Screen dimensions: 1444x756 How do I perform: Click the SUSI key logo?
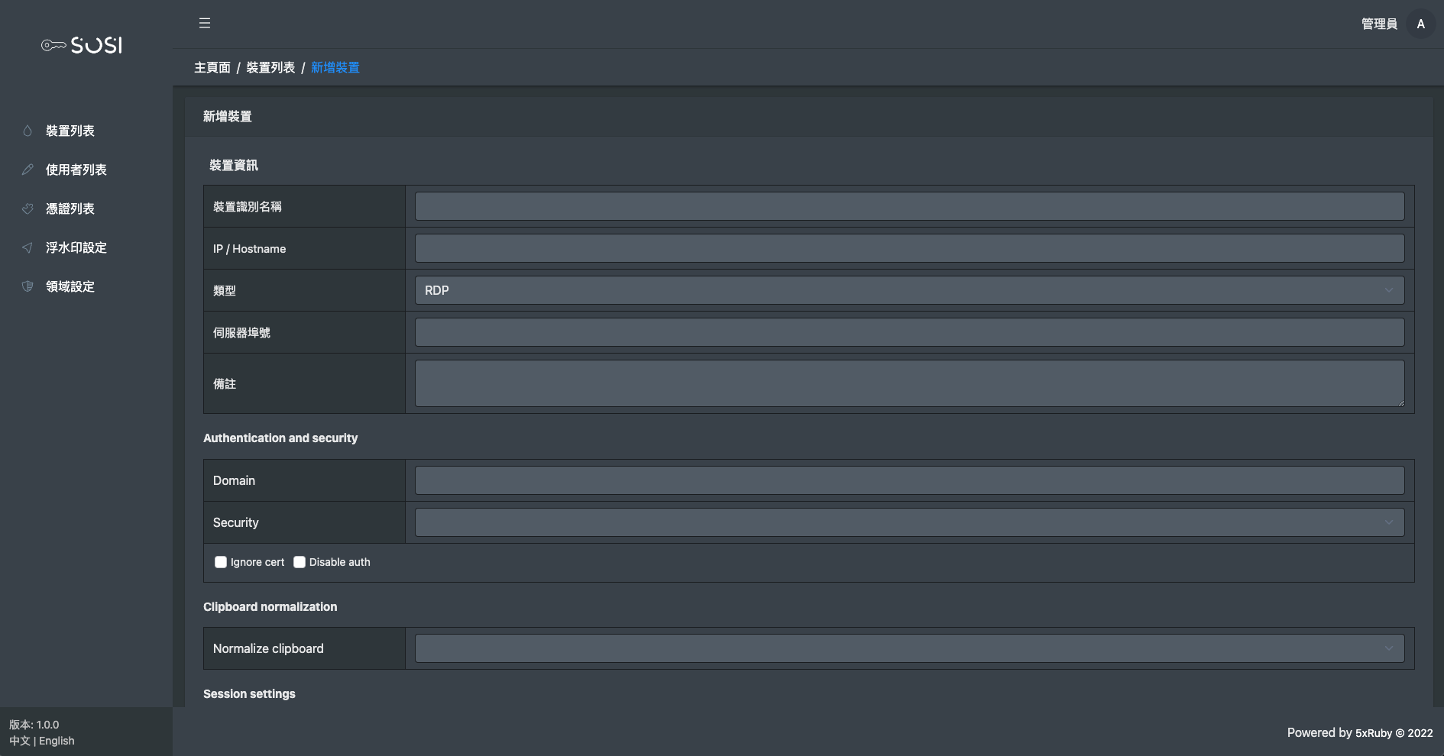coord(82,45)
